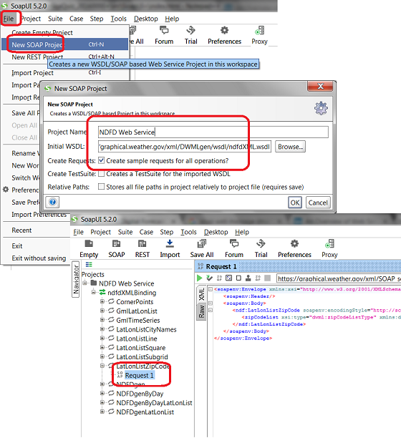
Task: Click the vertical Navigator tab button
Action: [76, 280]
